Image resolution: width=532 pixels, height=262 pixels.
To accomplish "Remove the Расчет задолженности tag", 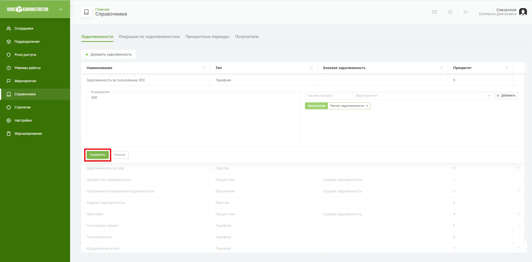I will point(367,106).
